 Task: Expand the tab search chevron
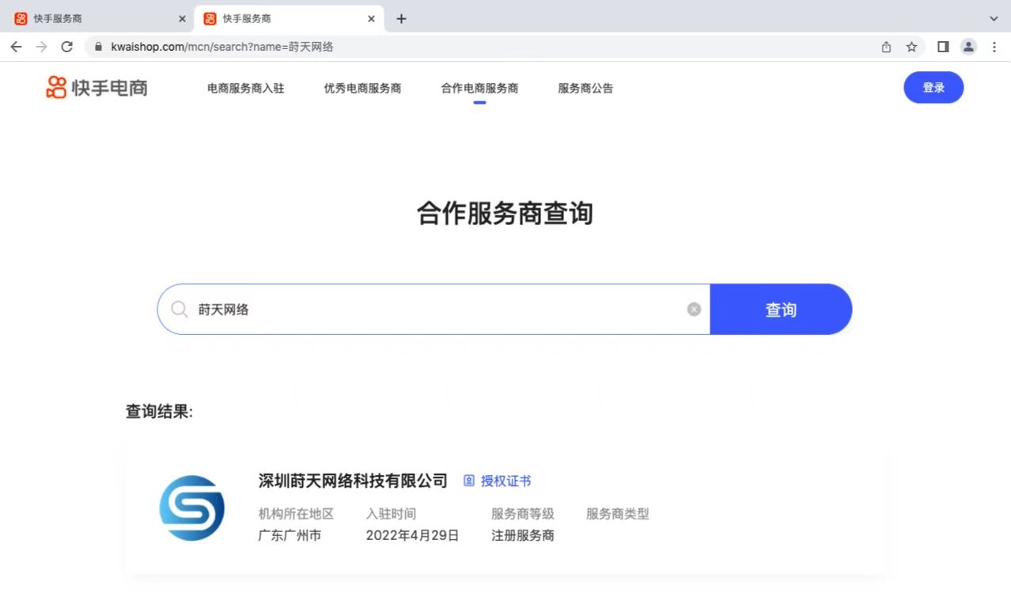pyautogui.click(x=994, y=18)
